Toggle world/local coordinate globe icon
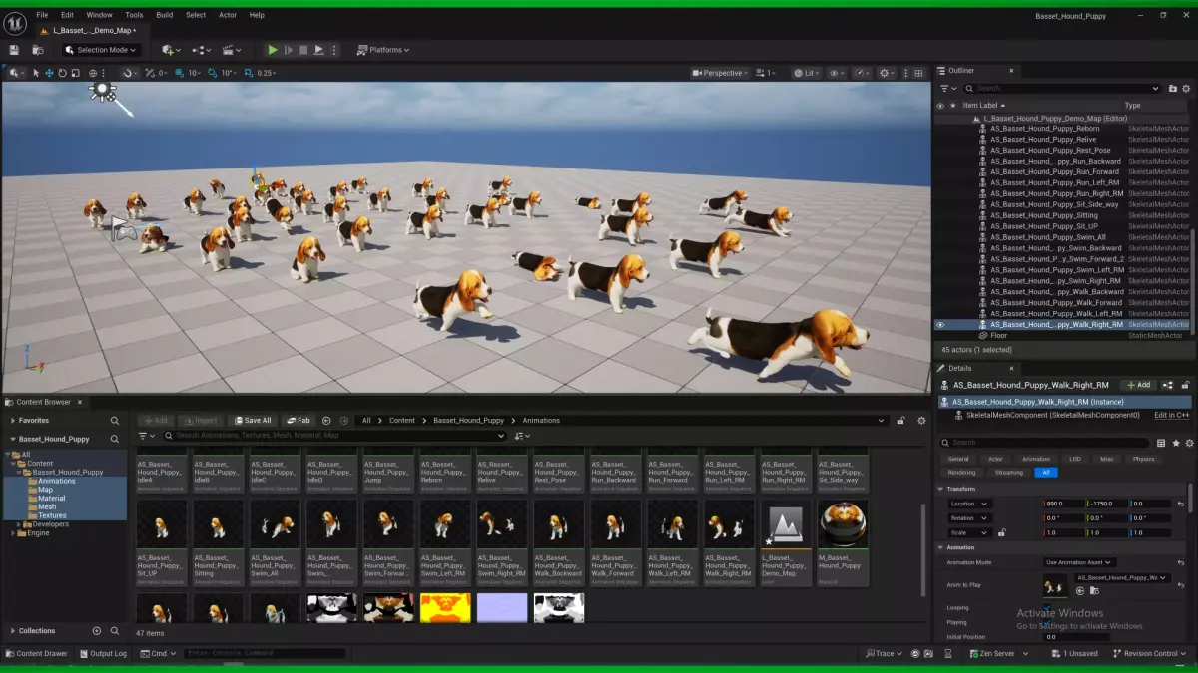The width and height of the screenshot is (1198, 673). pyautogui.click(x=93, y=73)
